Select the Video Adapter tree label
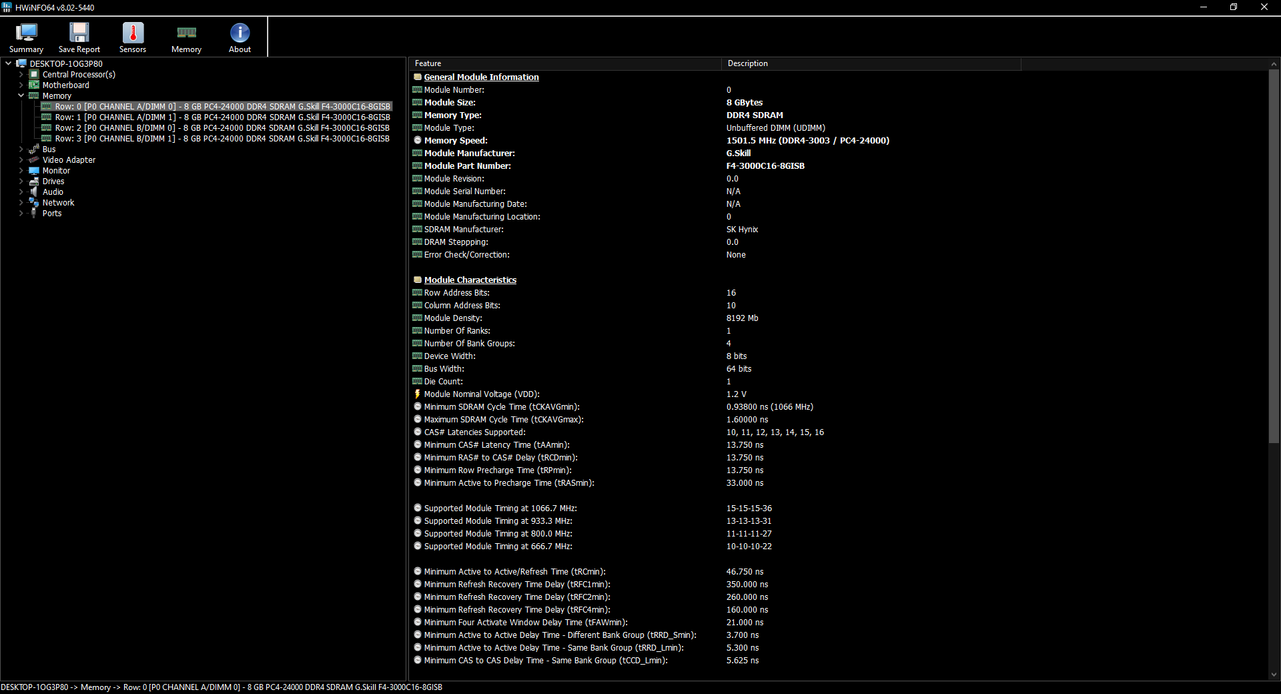Screen dimensions: 1281x694 point(69,159)
